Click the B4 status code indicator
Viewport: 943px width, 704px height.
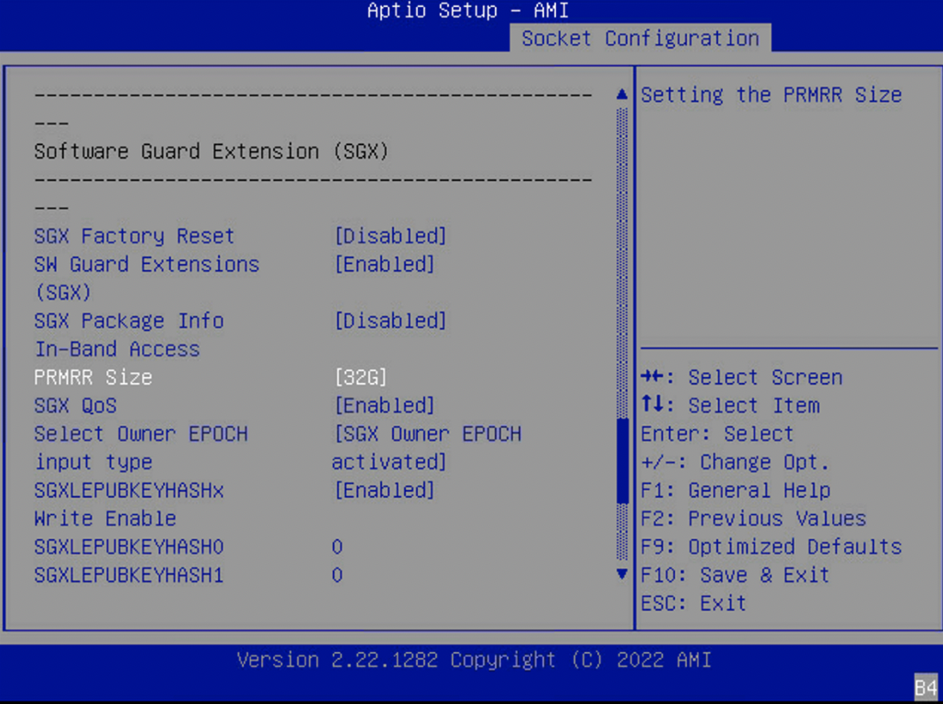click(x=925, y=688)
